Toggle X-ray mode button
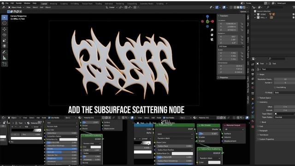295x166 pixels. [231, 7]
